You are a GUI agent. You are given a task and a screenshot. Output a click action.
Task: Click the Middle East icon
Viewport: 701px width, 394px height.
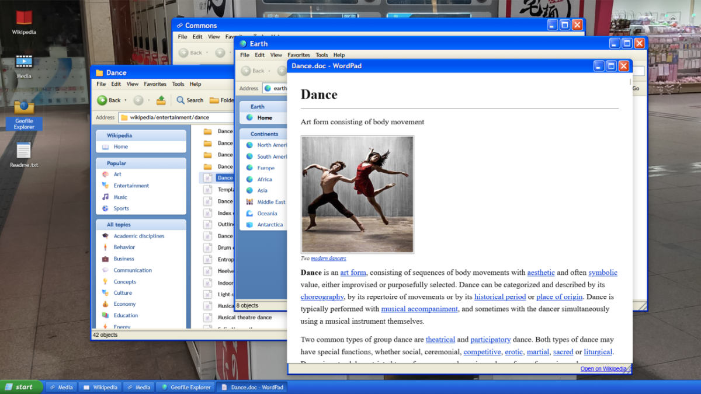249,202
